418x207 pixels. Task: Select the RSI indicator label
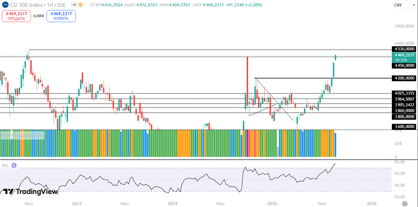coord(6,165)
